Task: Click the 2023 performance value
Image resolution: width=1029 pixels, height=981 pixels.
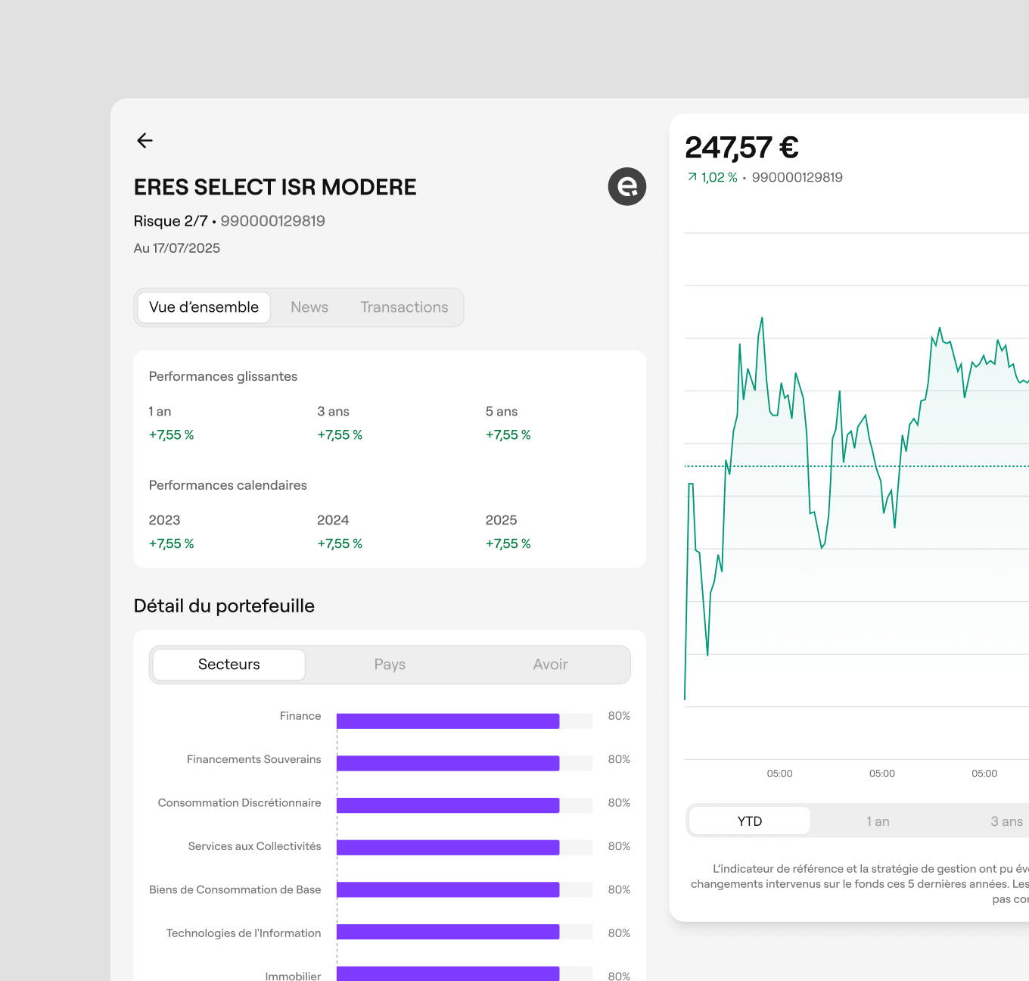Action: coord(172,543)
